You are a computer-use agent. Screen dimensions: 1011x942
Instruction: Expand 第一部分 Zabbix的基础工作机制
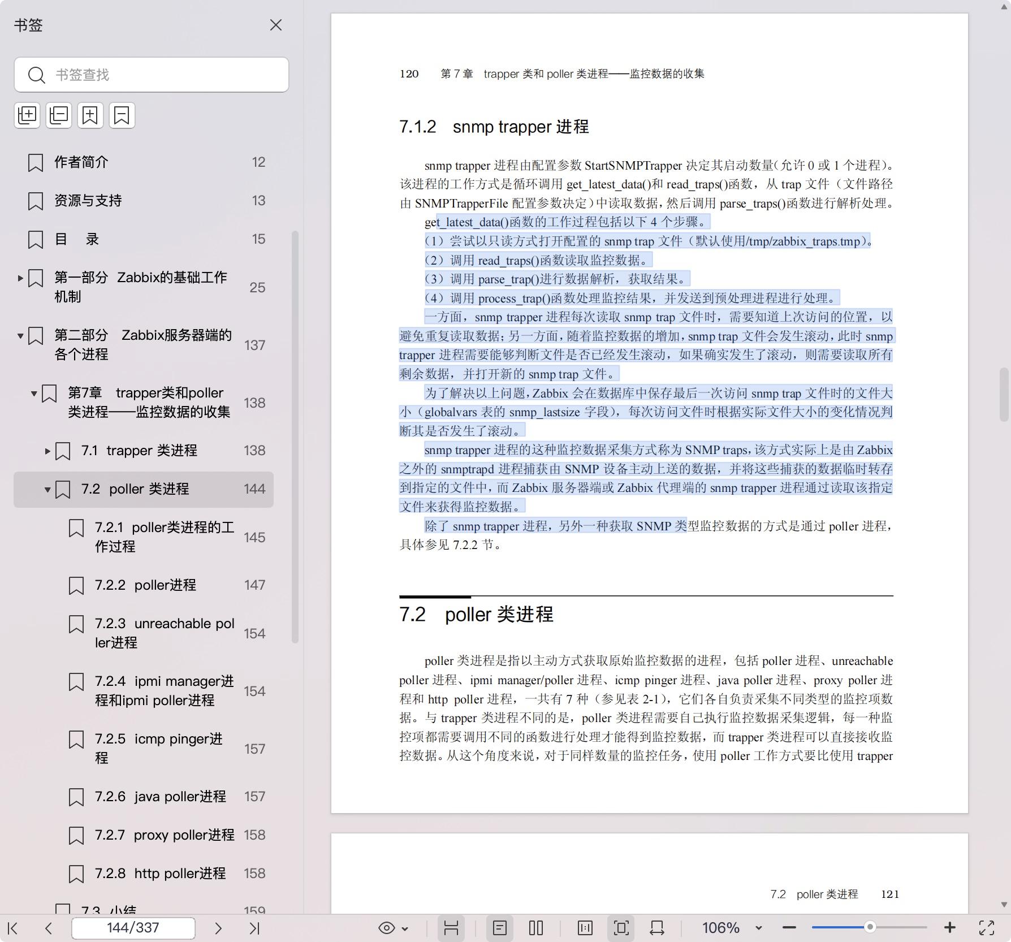pyautogui.click(x=20, y=278)
